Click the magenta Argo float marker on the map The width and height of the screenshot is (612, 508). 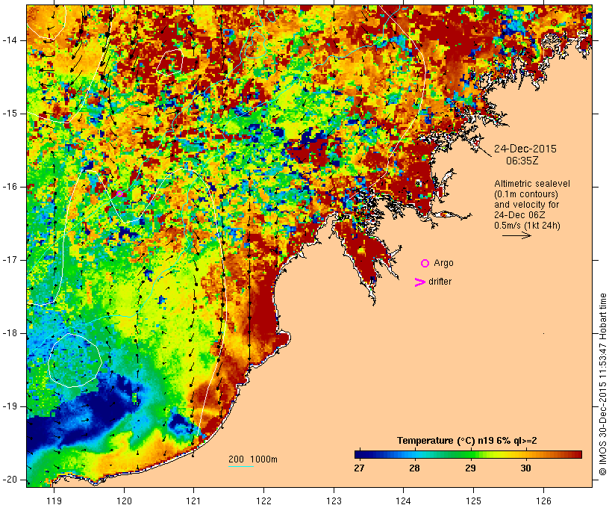coord(120,193)
